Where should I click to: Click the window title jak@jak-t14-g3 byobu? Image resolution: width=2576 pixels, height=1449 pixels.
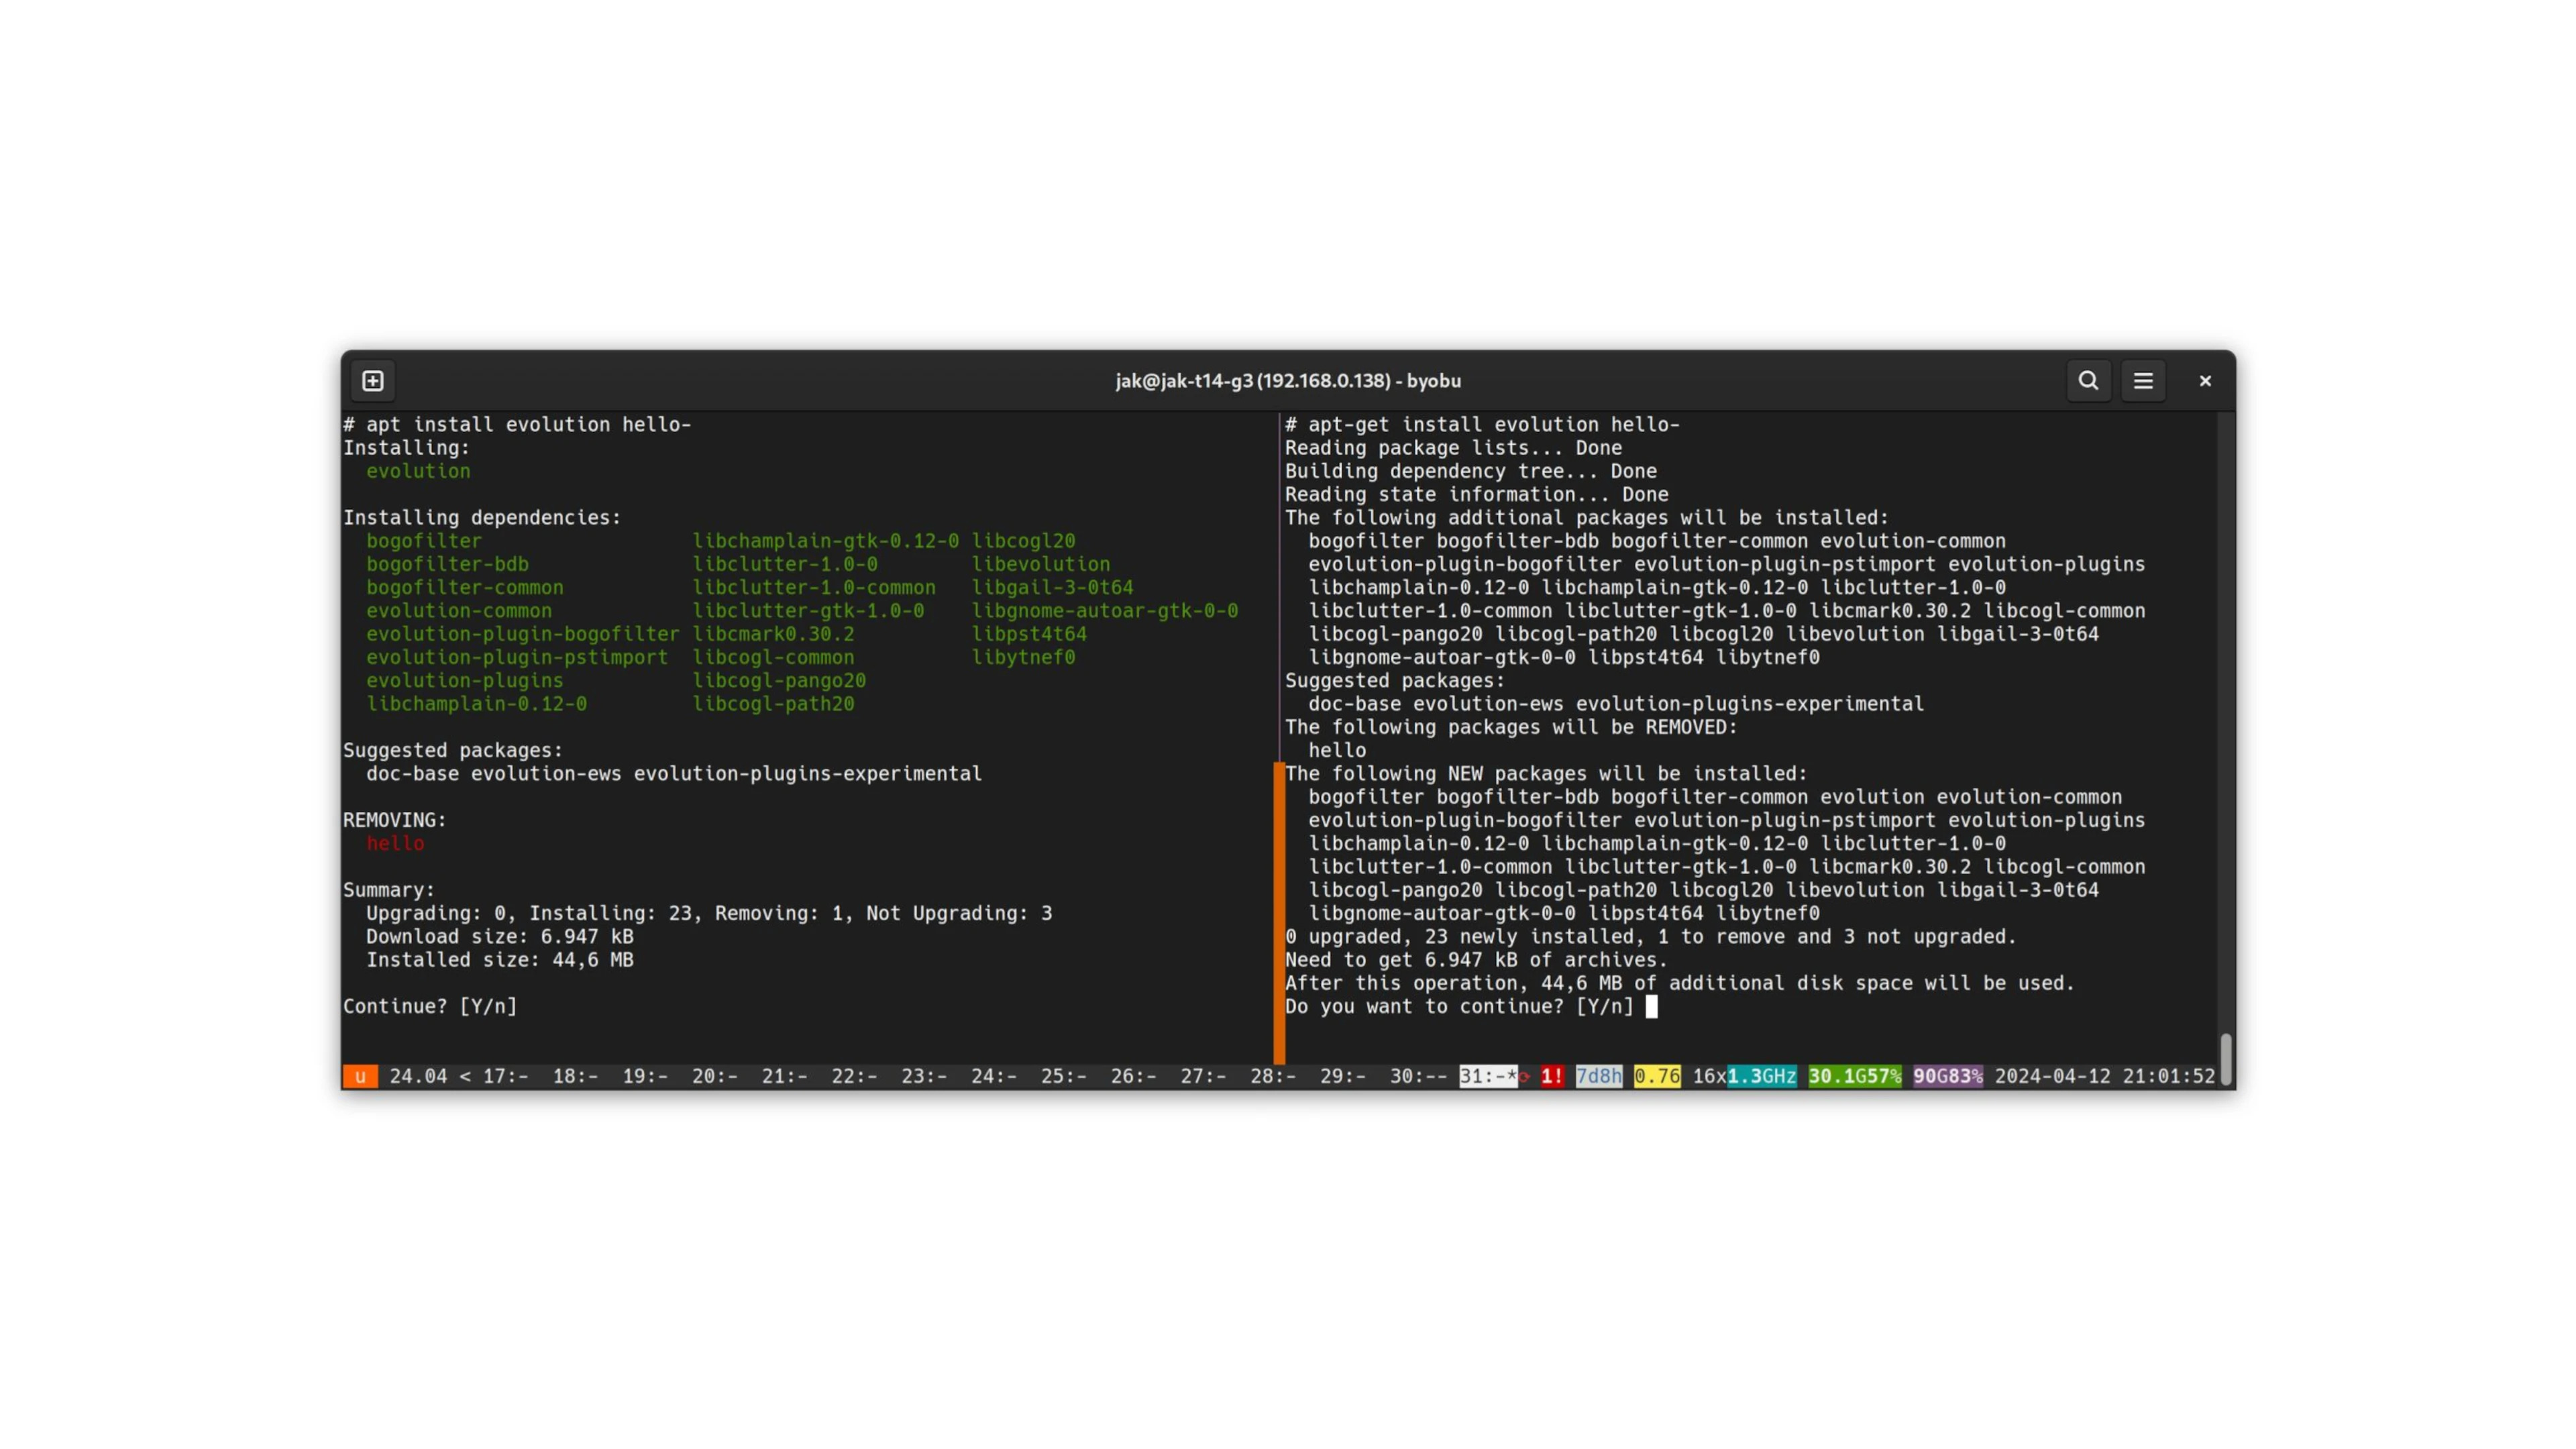pyautogui.click(x=1288, y=381)
